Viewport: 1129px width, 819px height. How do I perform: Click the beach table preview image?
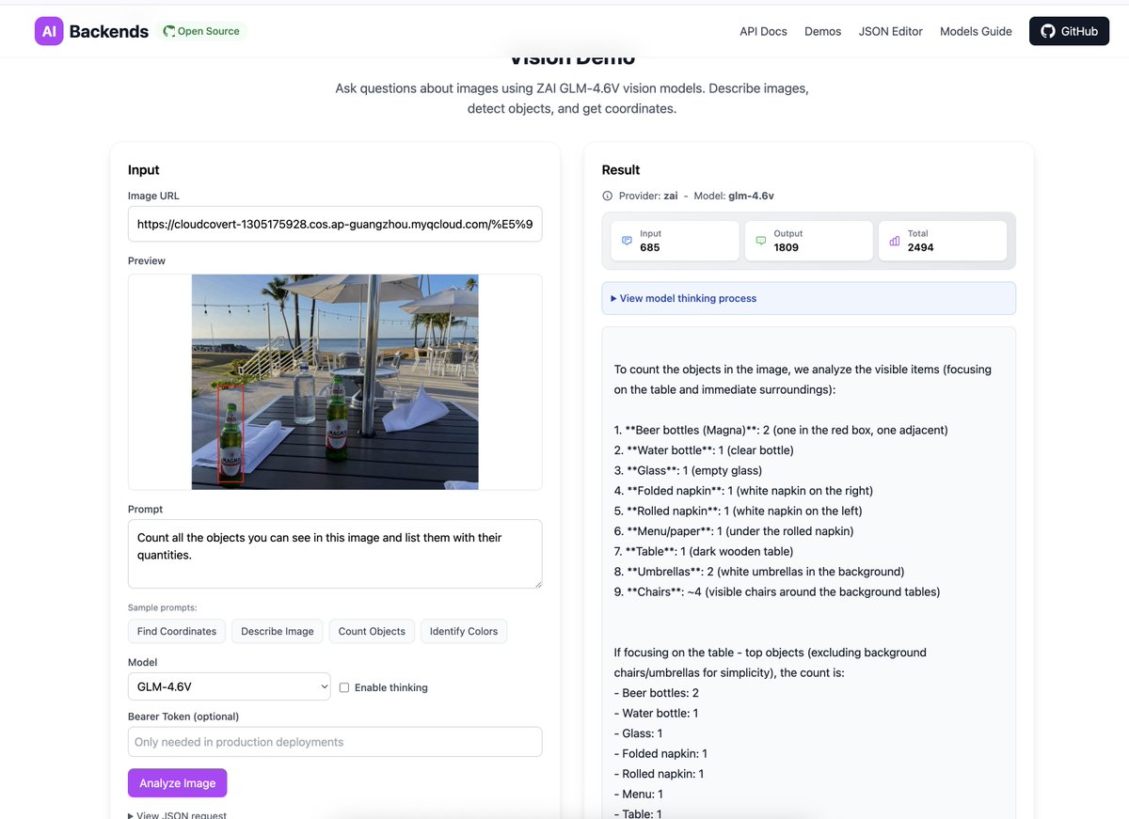click(335, 382)
